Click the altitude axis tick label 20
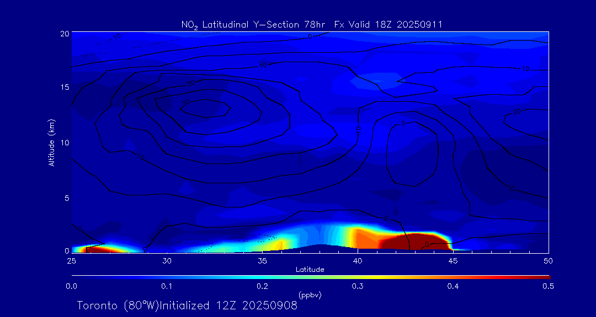 click(x=63, y=33)
